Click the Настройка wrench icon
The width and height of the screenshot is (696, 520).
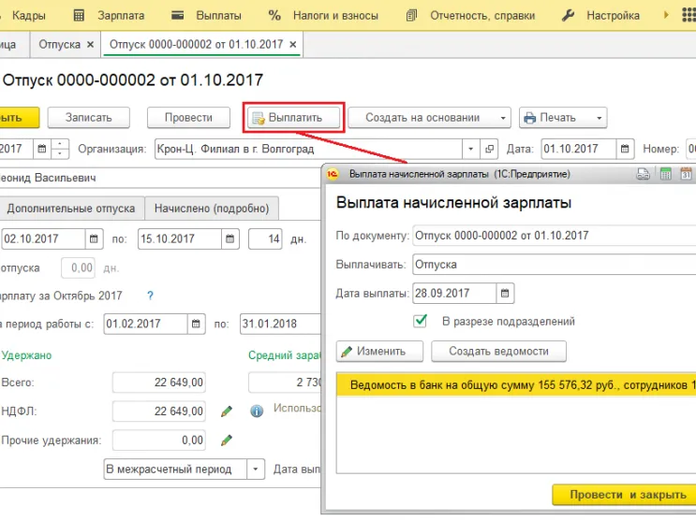(569, 16)
